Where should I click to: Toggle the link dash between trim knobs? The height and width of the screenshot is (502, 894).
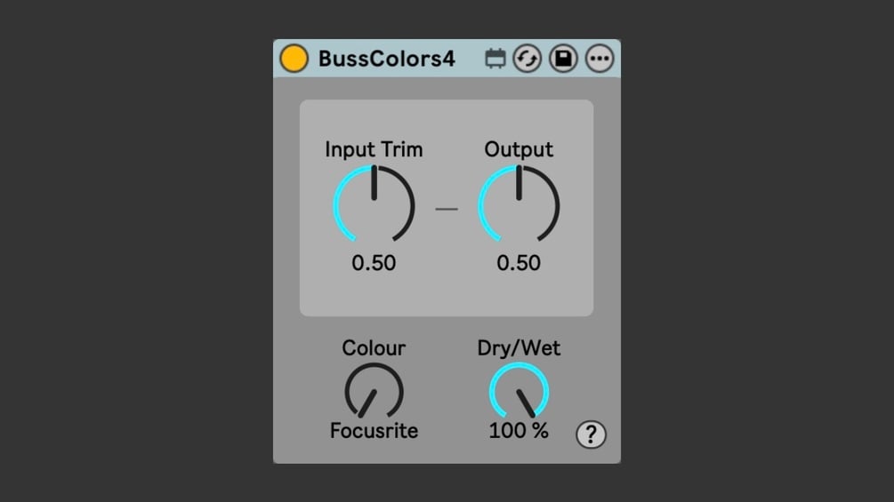tap(447, 209)
